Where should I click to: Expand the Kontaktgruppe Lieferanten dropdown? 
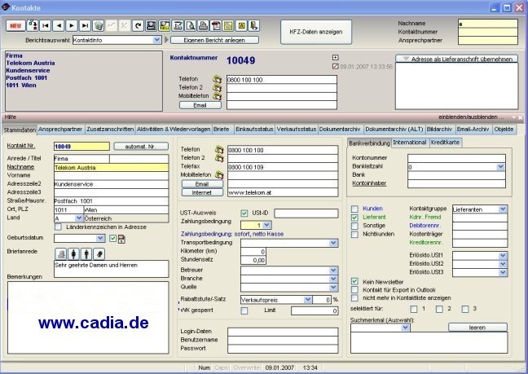[503, 209]
